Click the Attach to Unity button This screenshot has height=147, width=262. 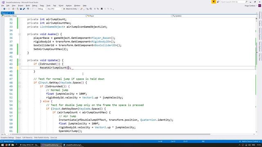pos(70,9)
